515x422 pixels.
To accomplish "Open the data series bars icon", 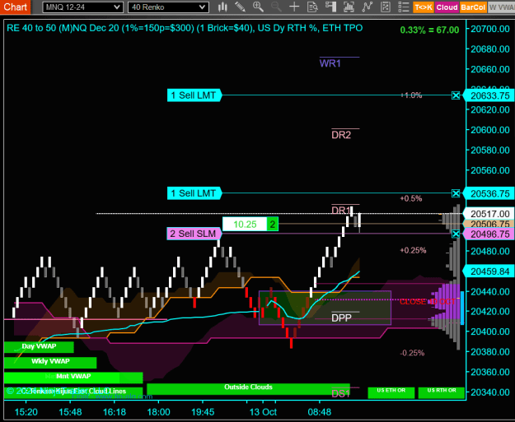I will 349,7.
